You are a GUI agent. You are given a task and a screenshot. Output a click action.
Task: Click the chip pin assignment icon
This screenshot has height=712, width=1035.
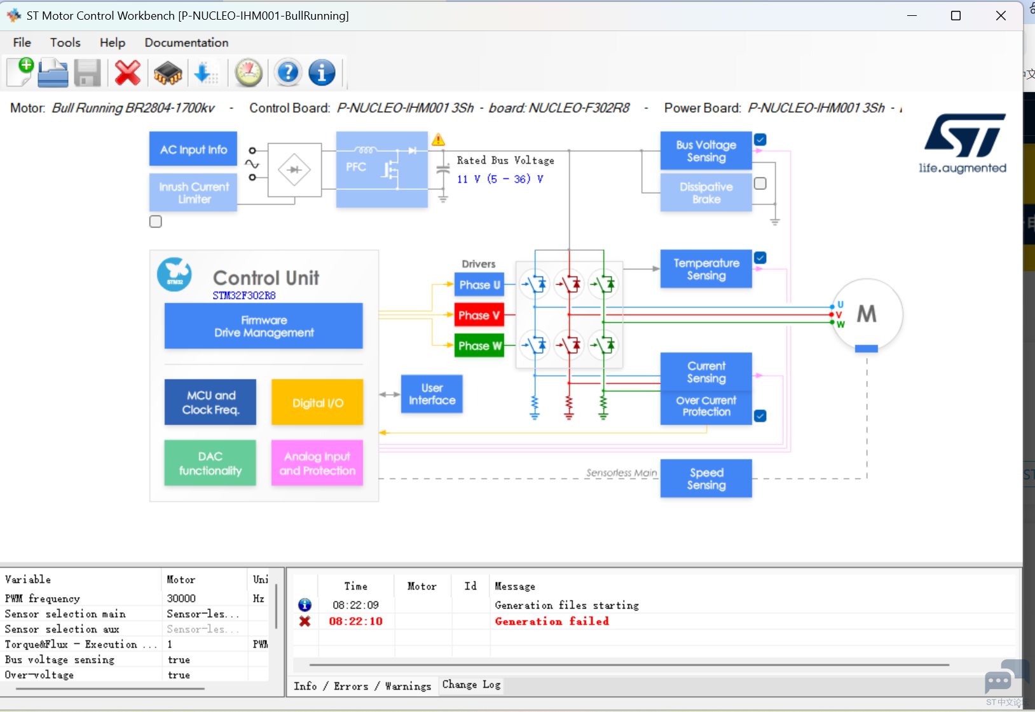[168, 73]
